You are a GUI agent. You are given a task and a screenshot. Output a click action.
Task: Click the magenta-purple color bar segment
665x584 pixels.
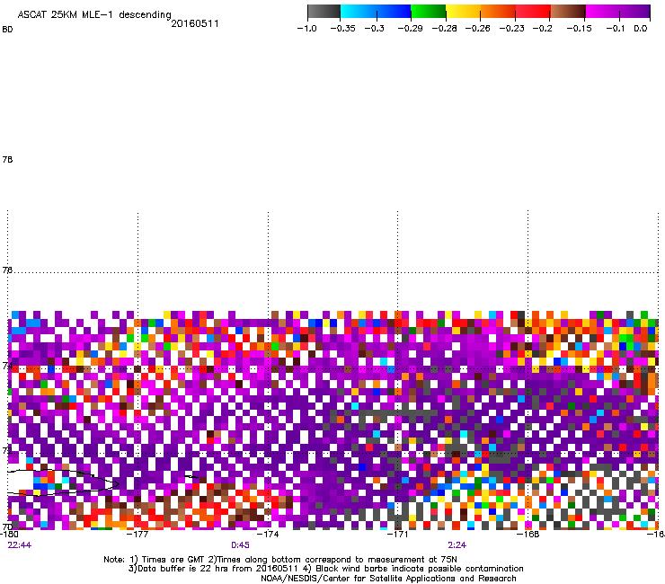[x=618, y=11]
